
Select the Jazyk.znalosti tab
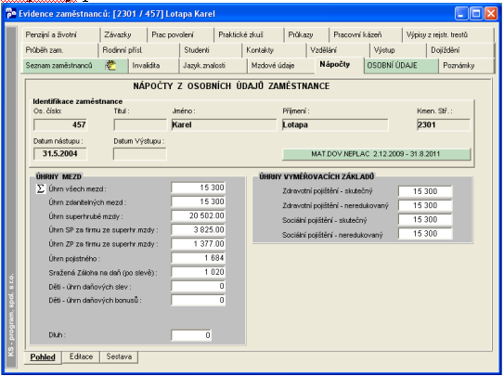pyautogui.click(x=213, y=66)
